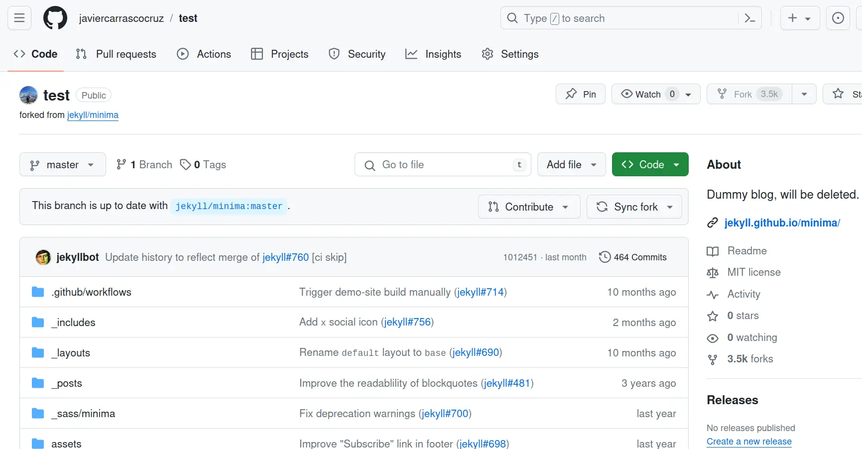Open the master branch selector dropdown
This screenshot has height=449, width=862.
point(63,164)
